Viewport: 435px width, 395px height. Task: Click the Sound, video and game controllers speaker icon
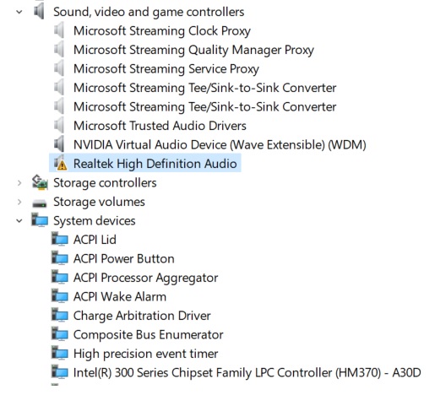(x=39, y=11)
